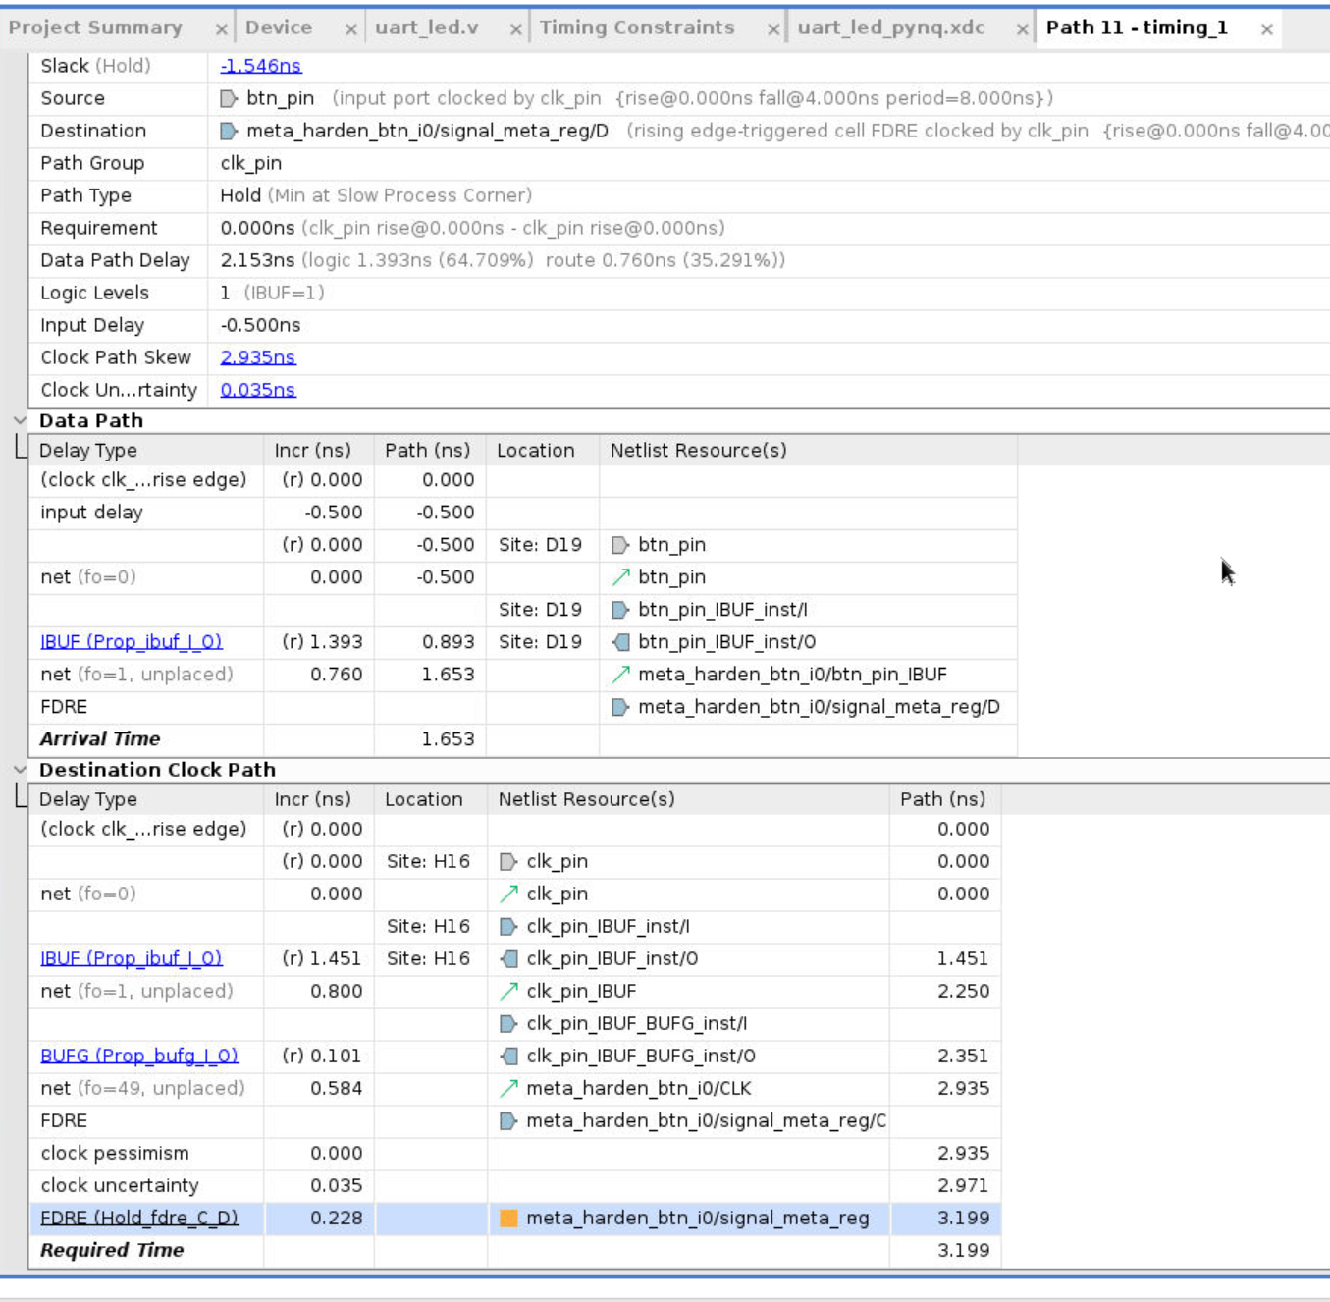Sort Data Path by Delay Type header
This screenshot has width=1330, height=1302.
tap(146, 450)
